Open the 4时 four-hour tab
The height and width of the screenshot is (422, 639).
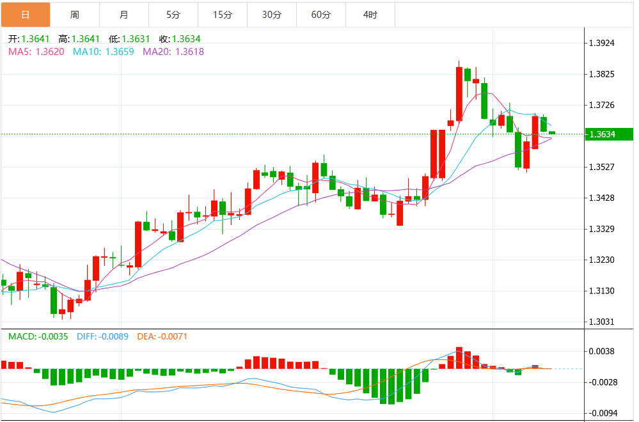[x=370, y=14]
